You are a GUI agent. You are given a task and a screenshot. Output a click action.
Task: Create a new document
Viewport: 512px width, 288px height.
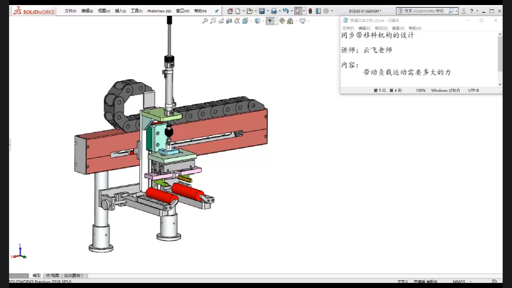coord(238,11)
